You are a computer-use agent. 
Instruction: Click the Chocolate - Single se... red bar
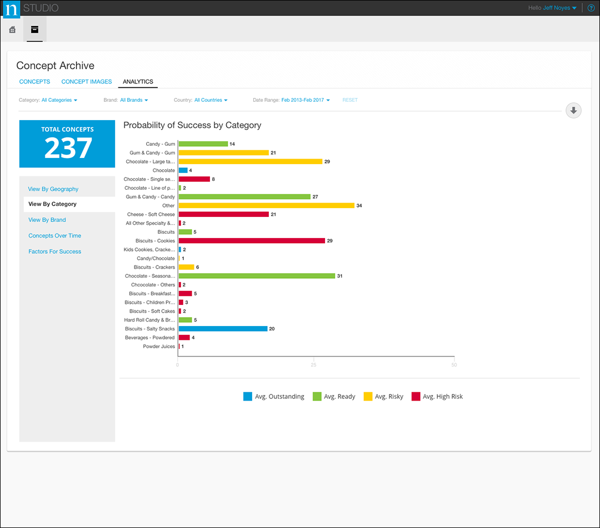[x=194, y=179]
